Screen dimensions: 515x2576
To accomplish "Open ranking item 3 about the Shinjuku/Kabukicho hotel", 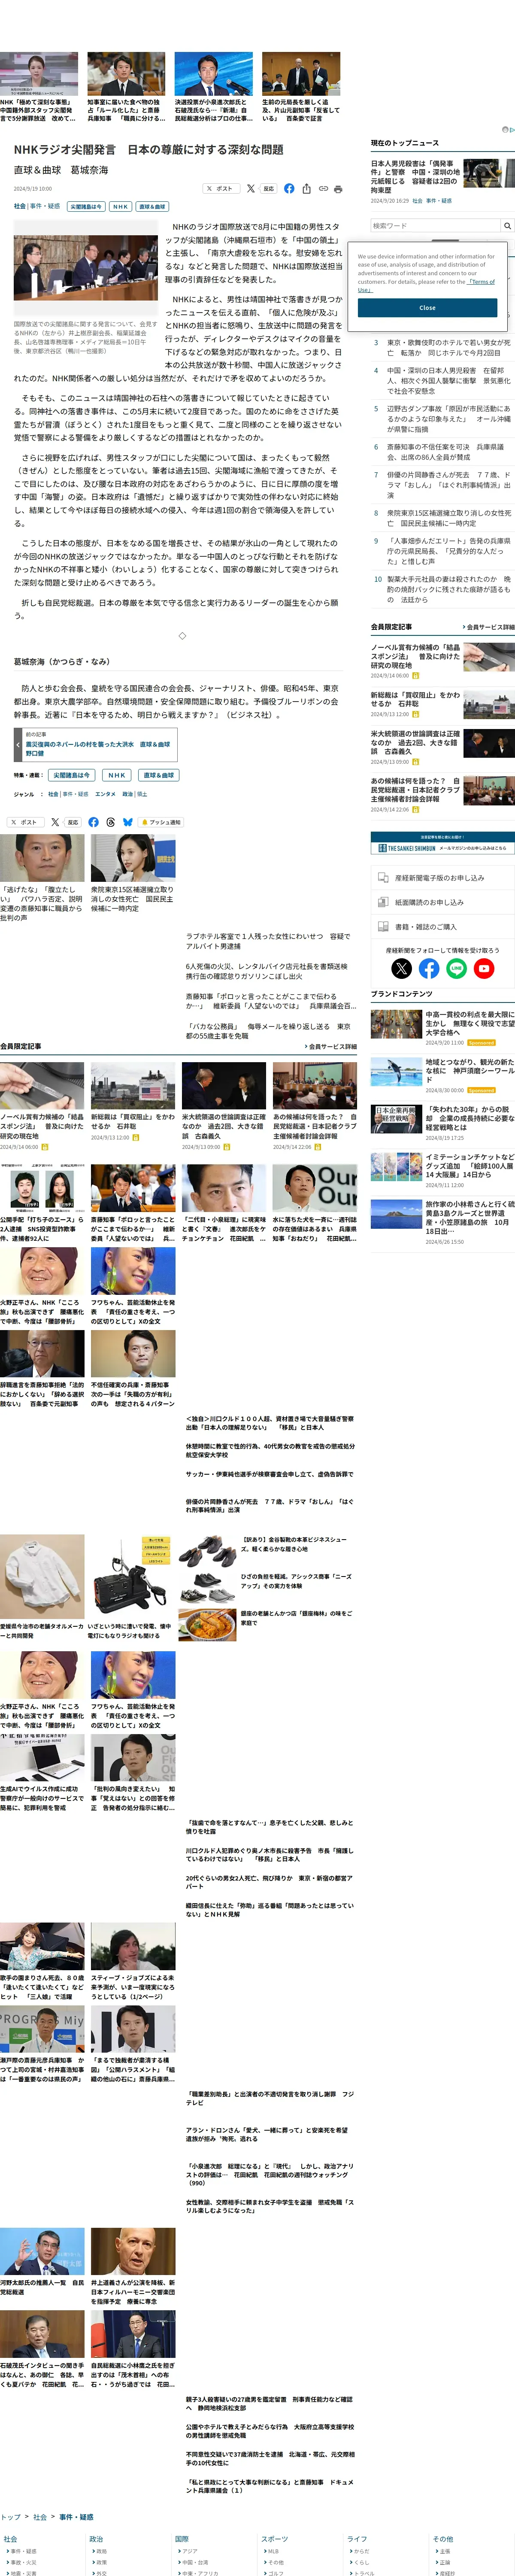I will point(448,347).
